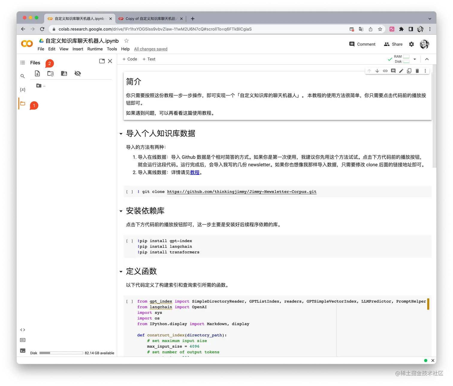Mount Google Drive icon in Files
Image resolution: width=453 pixels, height=386 pixels.
tap(64, 73)
